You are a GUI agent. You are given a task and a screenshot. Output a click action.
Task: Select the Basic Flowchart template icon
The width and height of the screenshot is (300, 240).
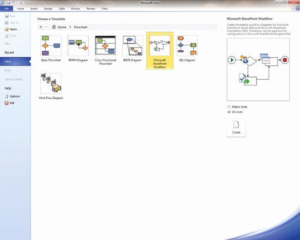51,46
